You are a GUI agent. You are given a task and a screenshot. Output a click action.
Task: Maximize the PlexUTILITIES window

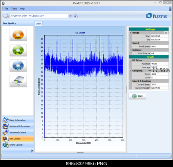(161, 3)
